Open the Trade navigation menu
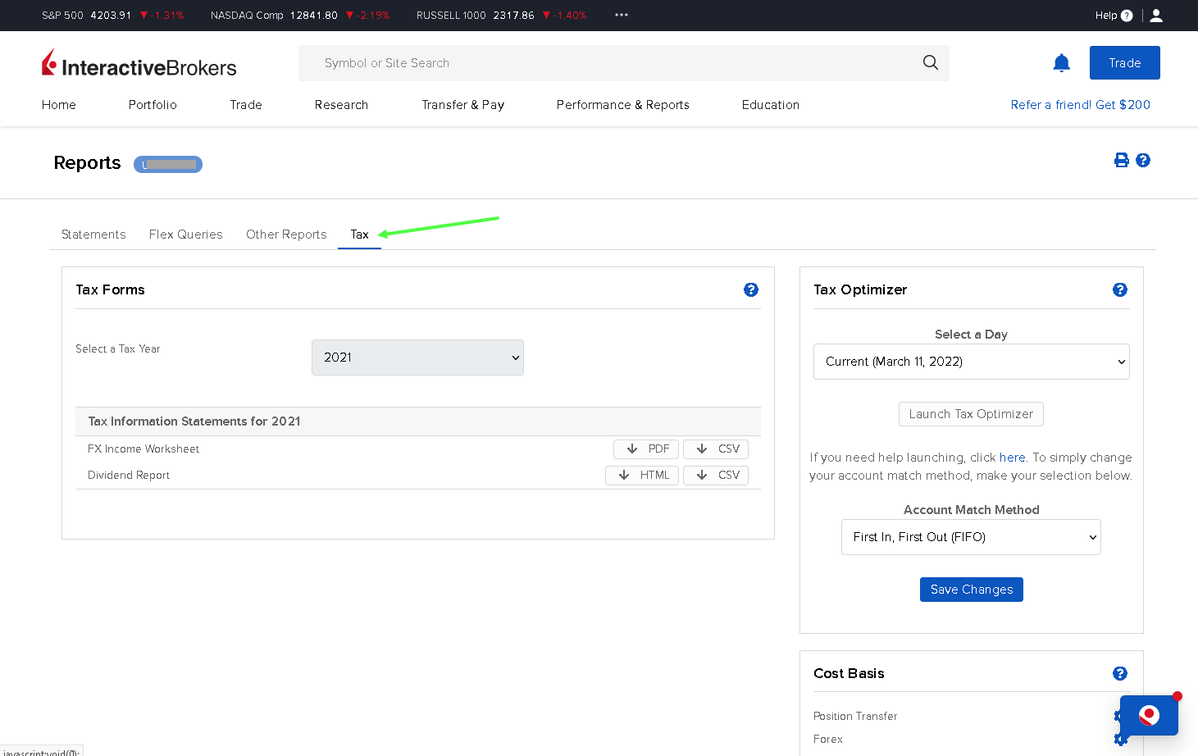 click(x=246, y=105)
